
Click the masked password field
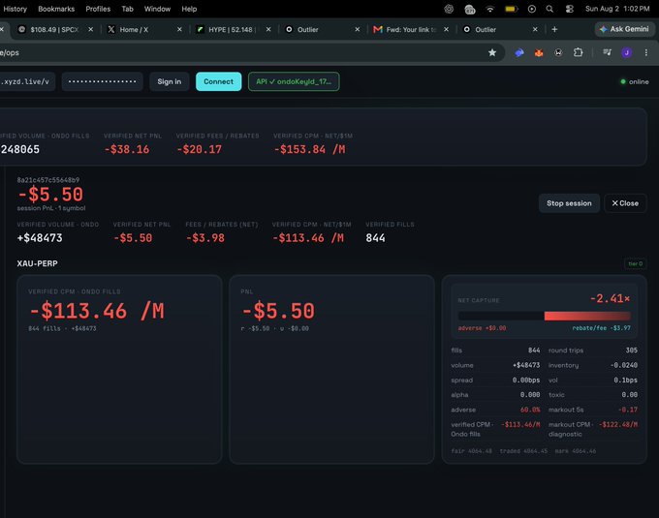click(x=102, y=81)
